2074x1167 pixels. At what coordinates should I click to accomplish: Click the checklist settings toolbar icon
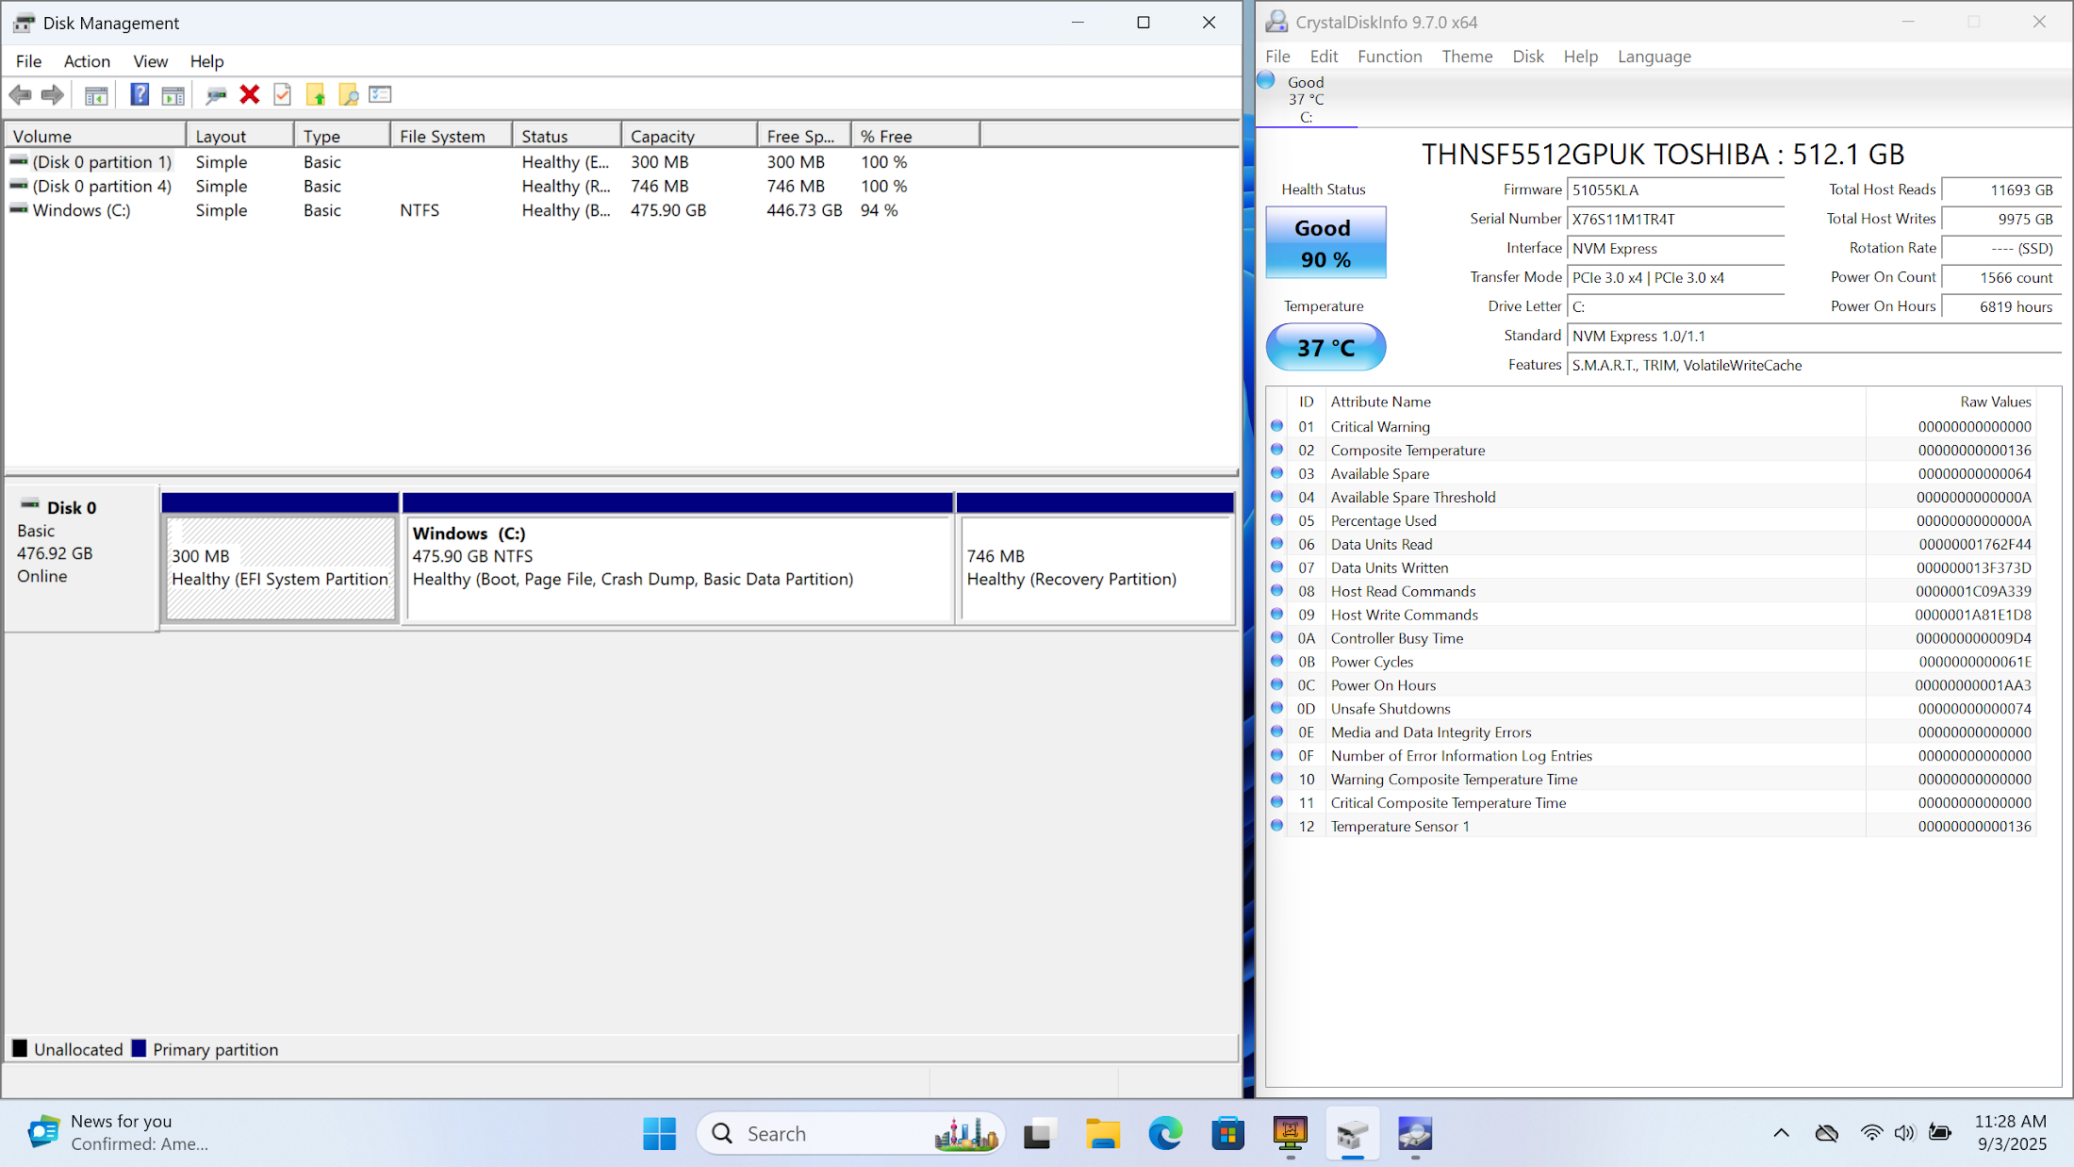click(x=380, y=94)
